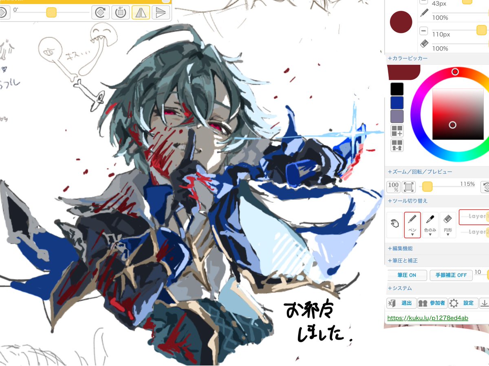Open the ペン tool type dropdown arrow

[412, 235]
